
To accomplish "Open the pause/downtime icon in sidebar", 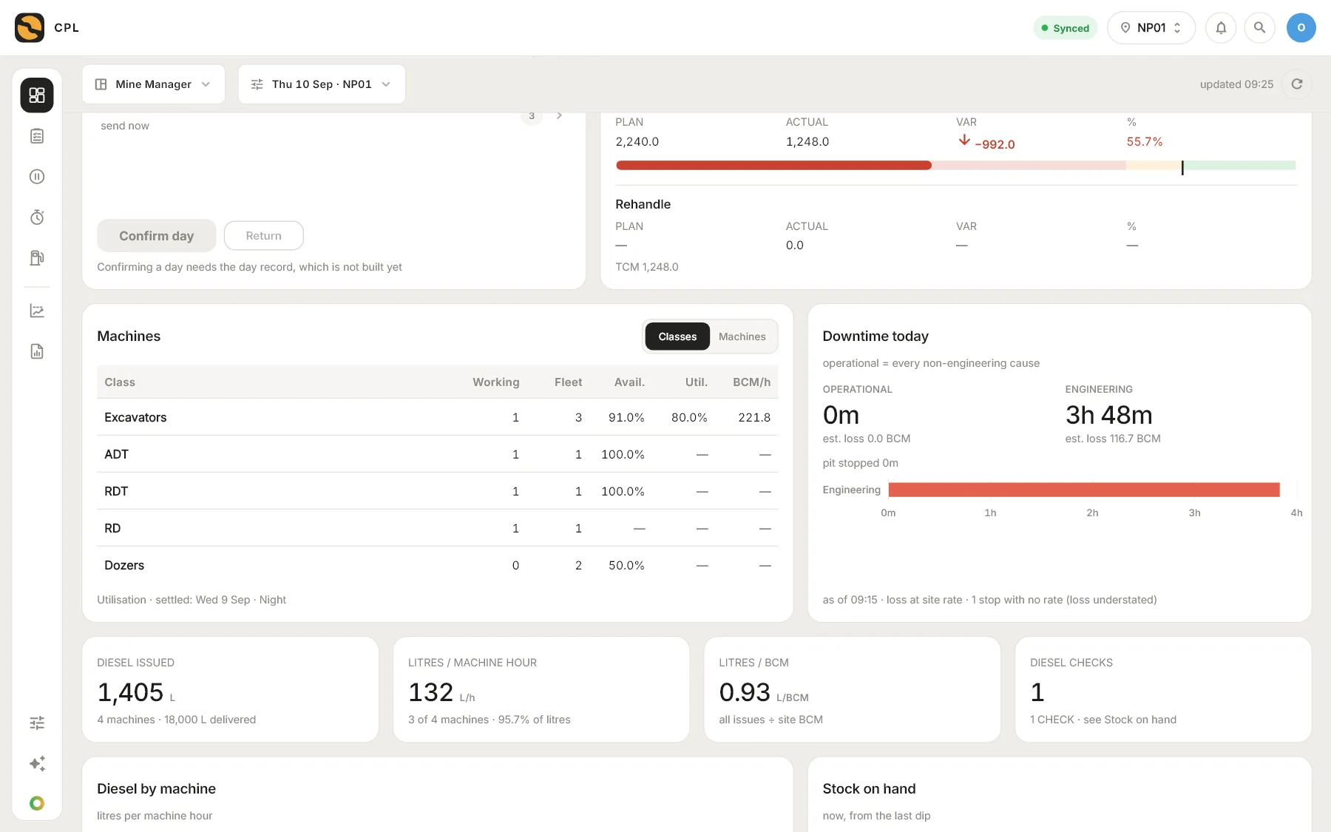I will click(x=37, y=177).
